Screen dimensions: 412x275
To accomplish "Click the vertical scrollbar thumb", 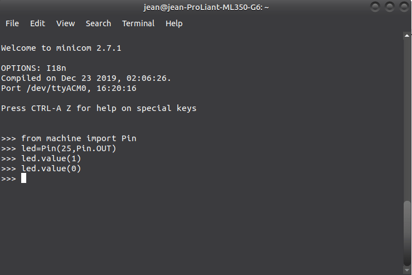I will click(407, 234).
